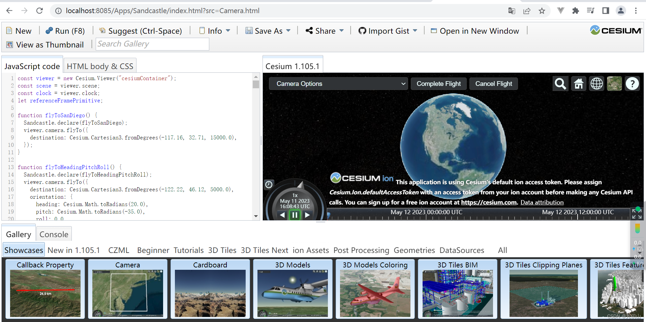Select the Showcases gallery category
This screenshot has width=646, height=322.
point(24,250)
